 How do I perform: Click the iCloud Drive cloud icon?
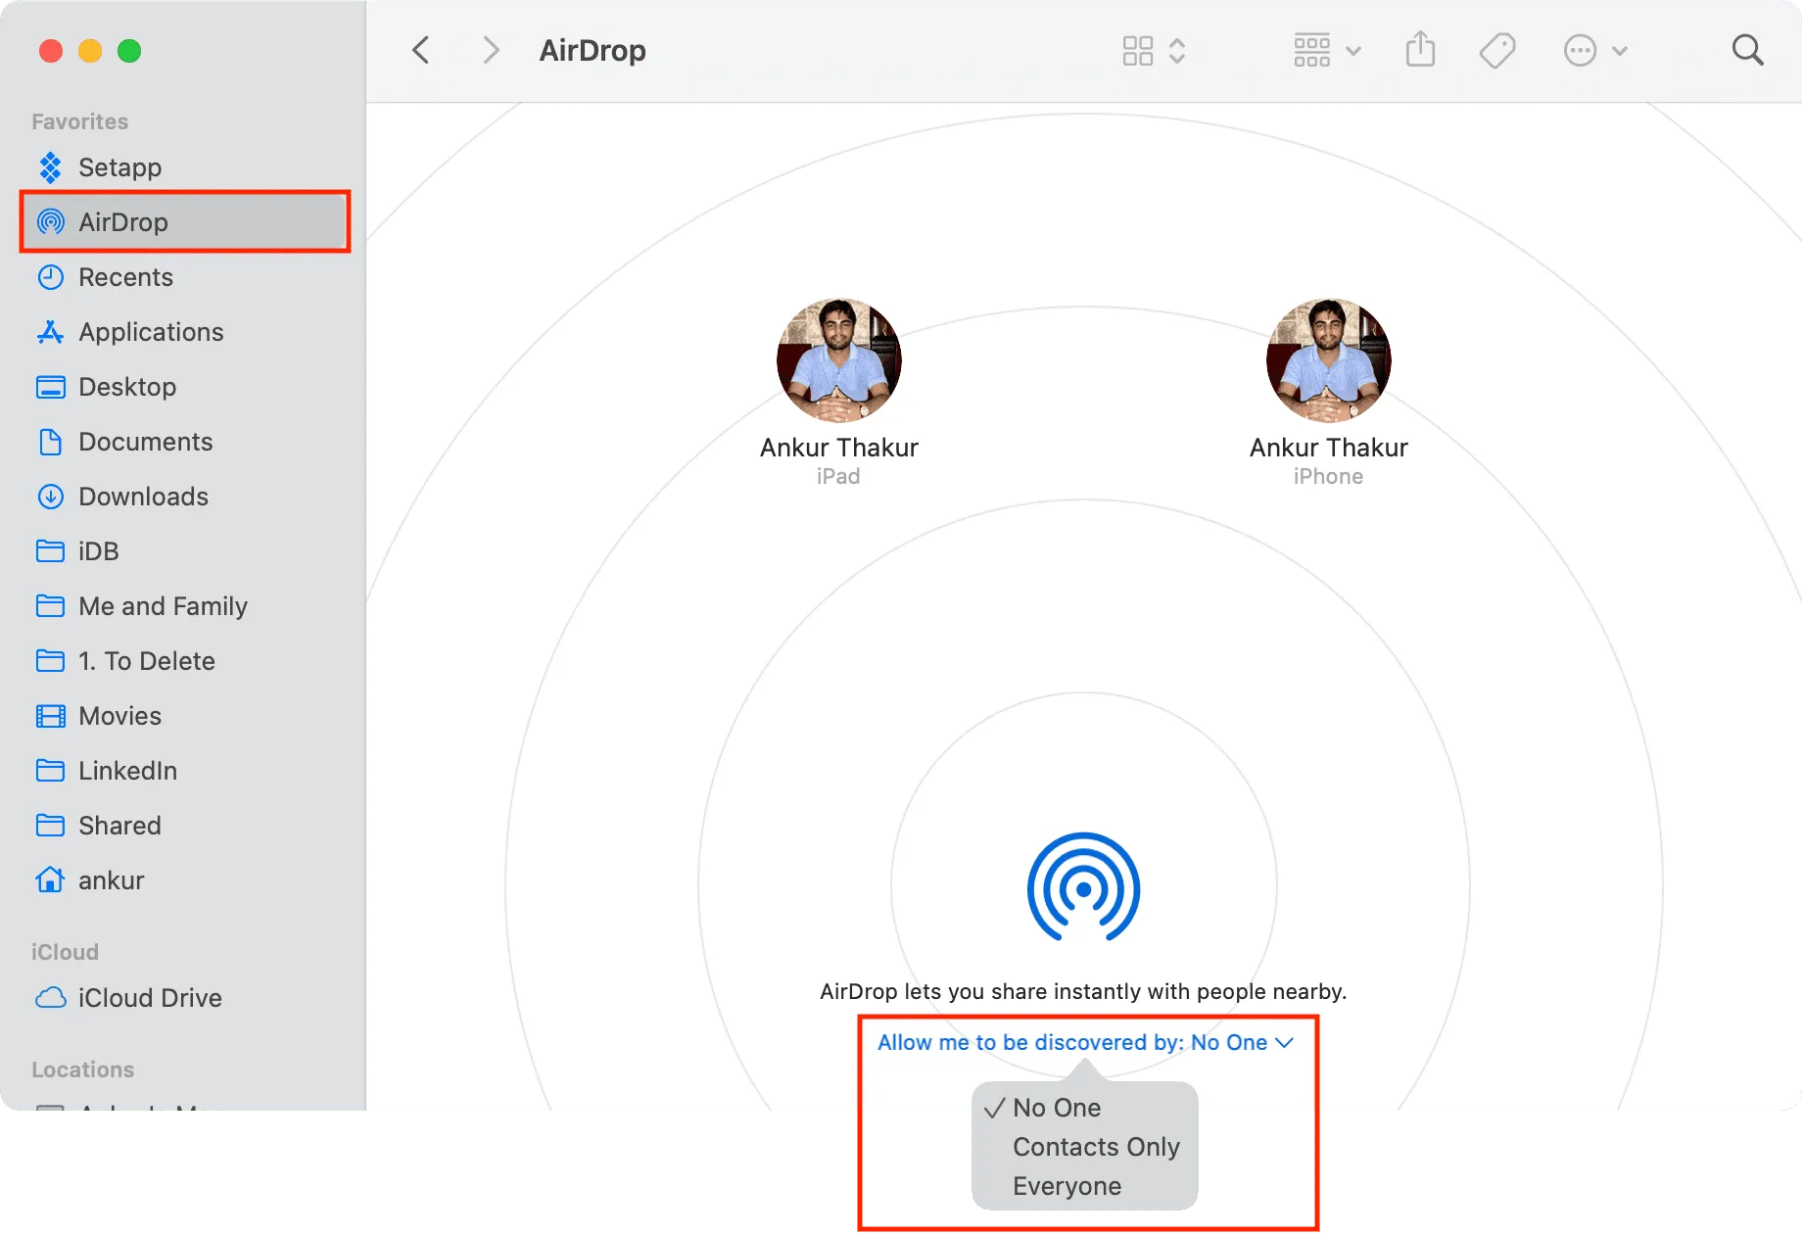coord(50,998)
